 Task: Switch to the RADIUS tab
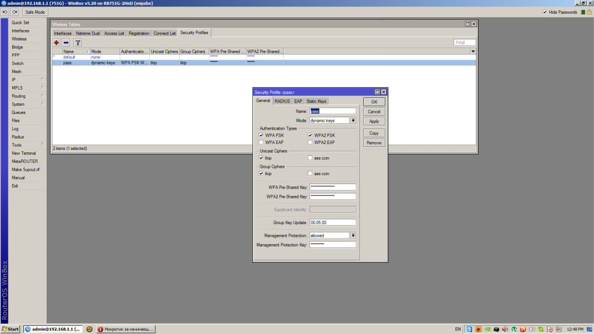(282, 101)
